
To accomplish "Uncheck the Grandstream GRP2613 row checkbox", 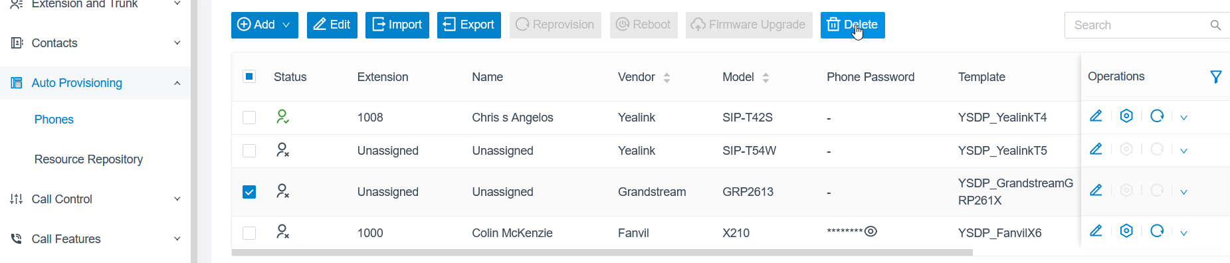I will coord(249,192).
